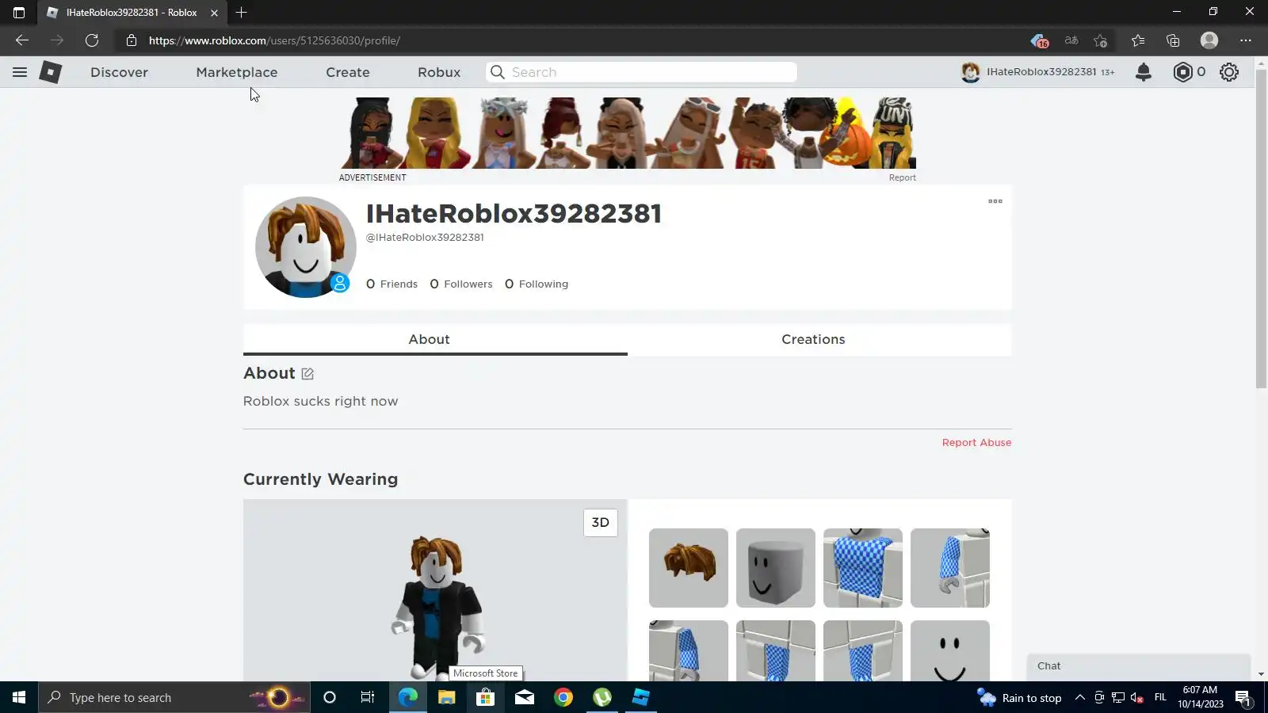Open Mail app from taskbar

pos(525,697)
